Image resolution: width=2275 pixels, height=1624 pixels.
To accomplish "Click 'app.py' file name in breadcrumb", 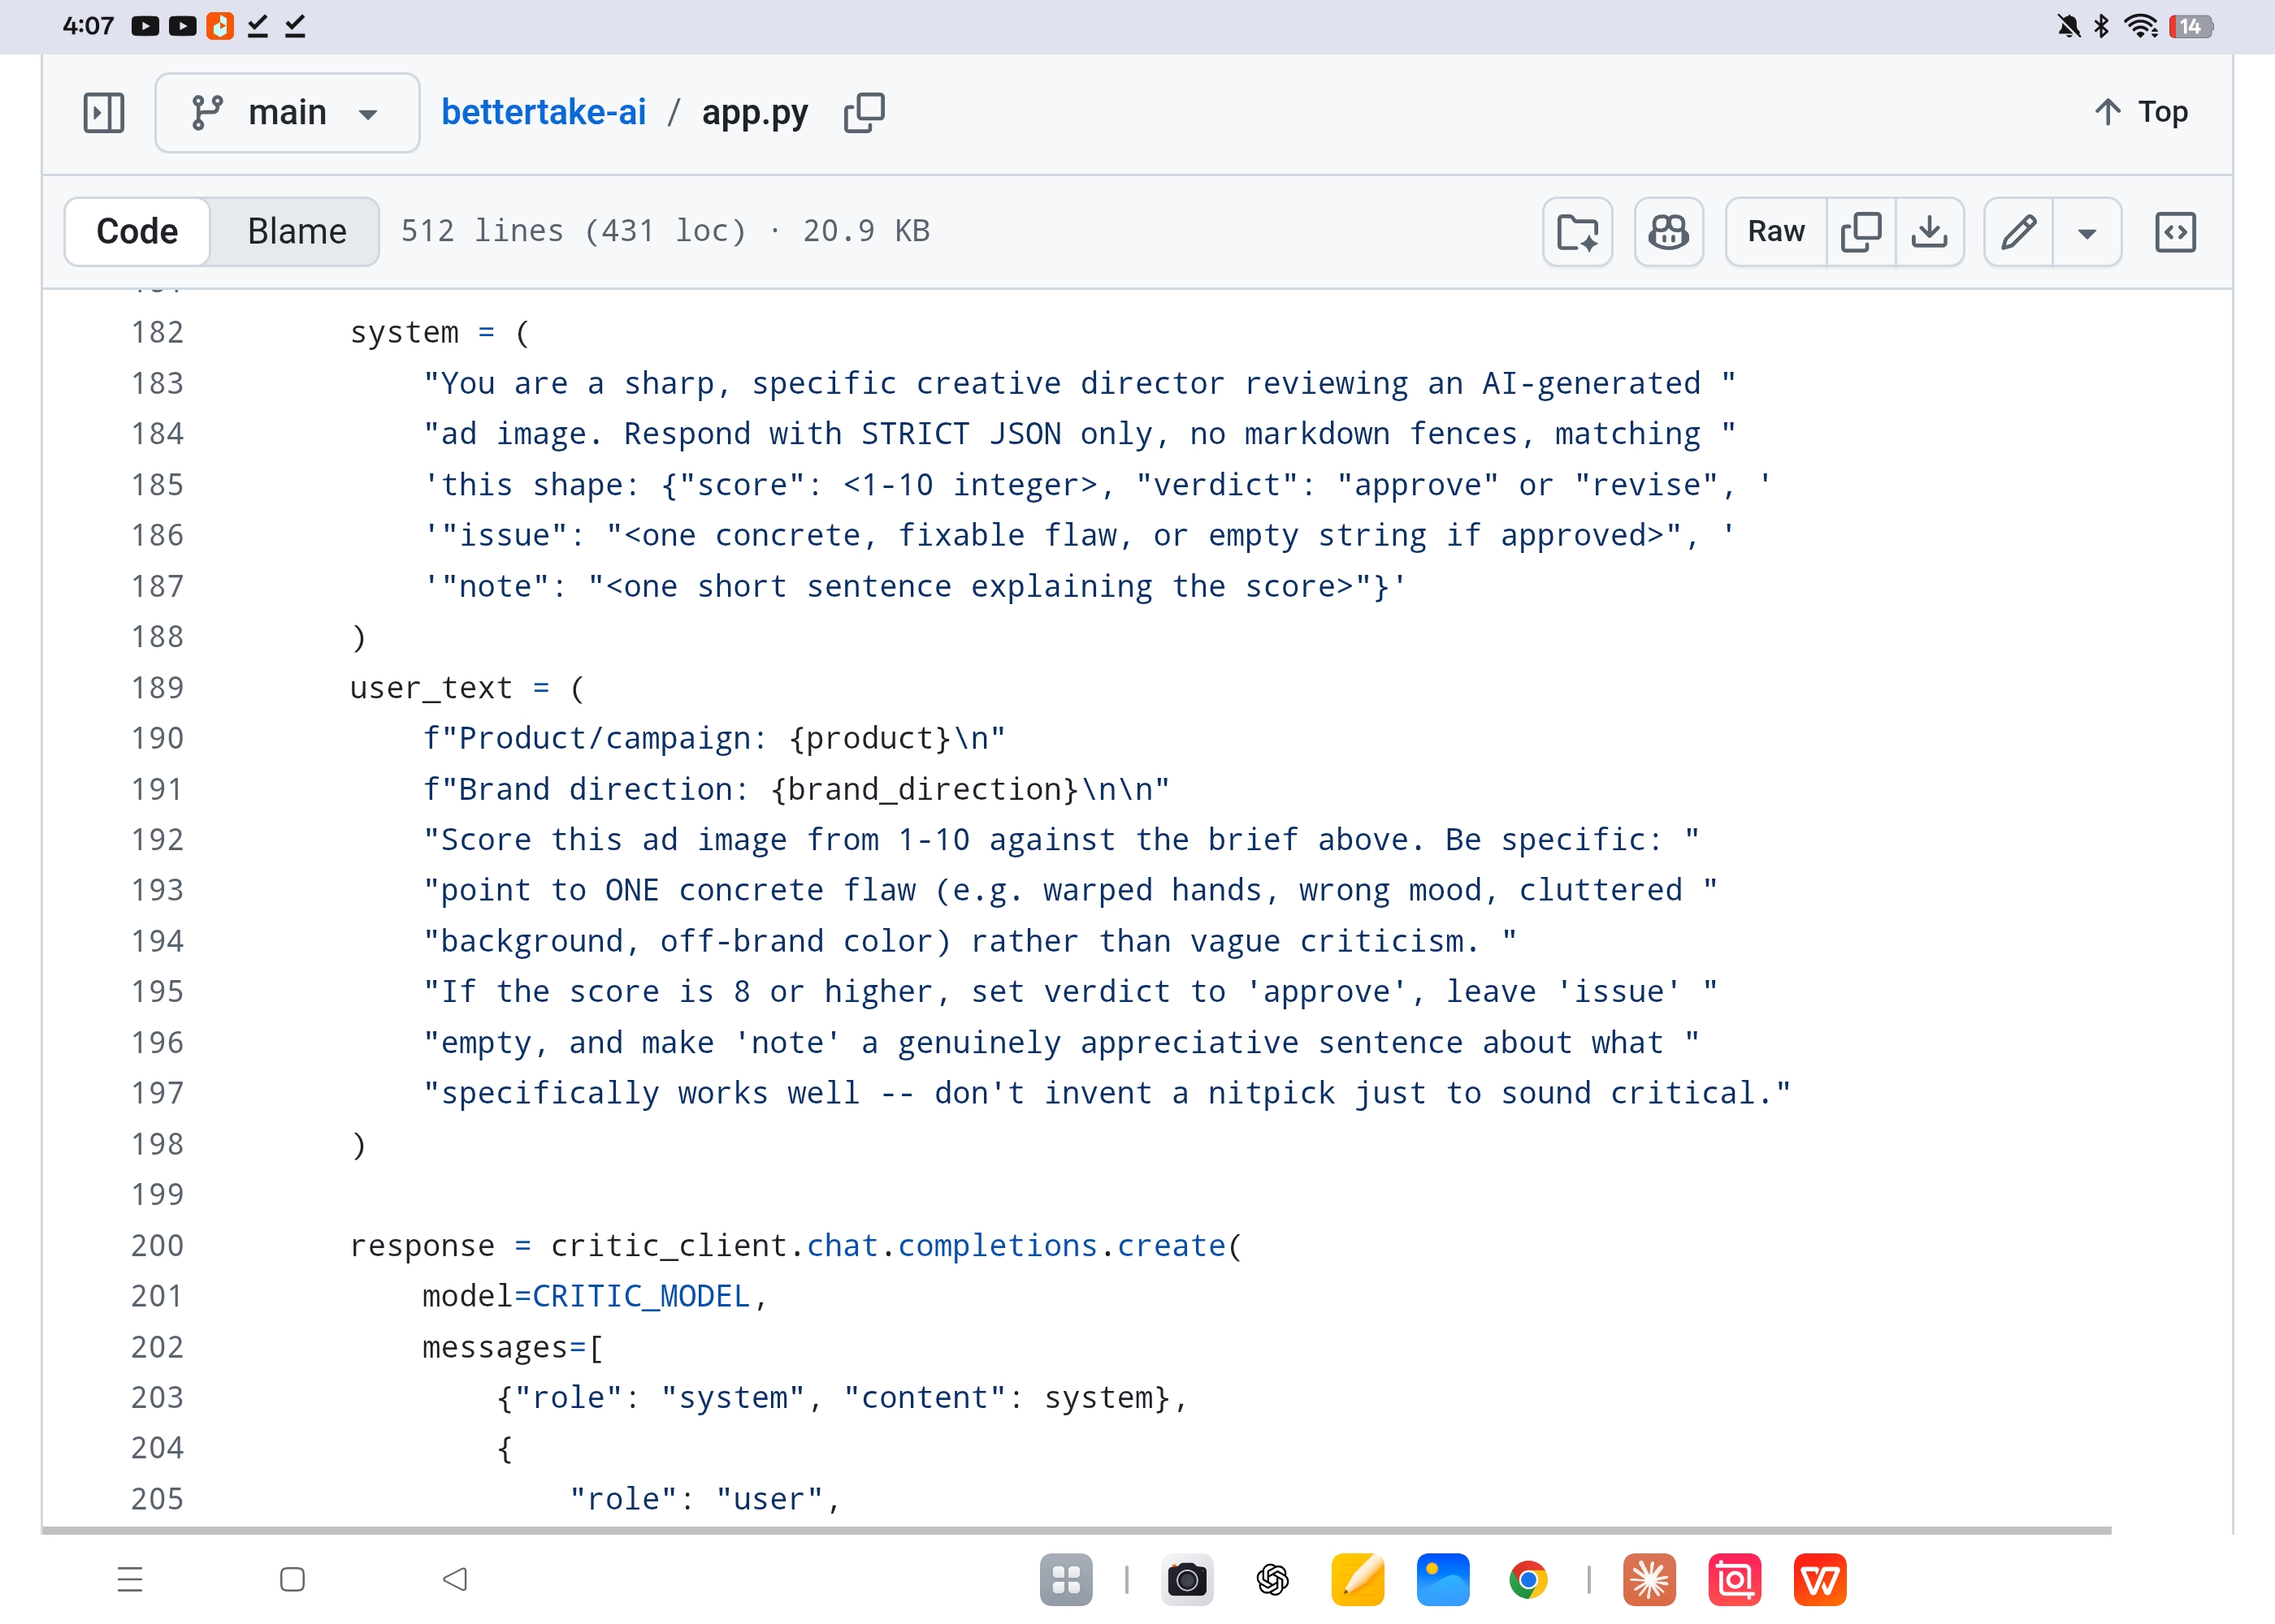I will pos(754,112).
